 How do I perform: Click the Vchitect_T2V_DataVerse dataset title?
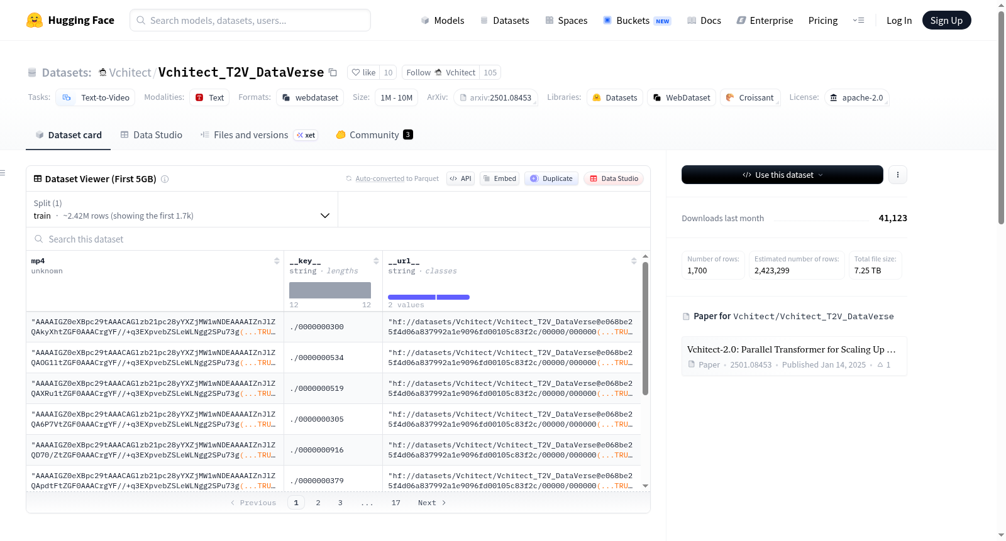tap(241, 73)
